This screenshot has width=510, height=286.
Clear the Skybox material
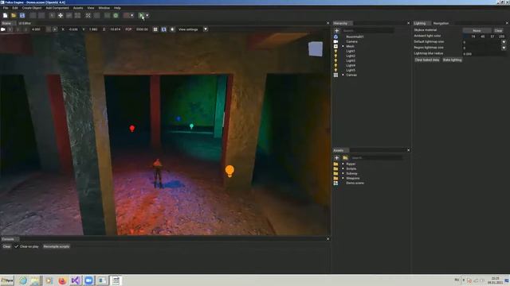498,30
